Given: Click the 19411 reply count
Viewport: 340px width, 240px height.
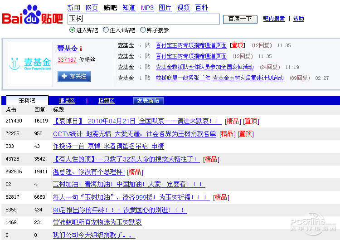Looking at the screenshot, I should pyautogui.click(x=41, y=171).
